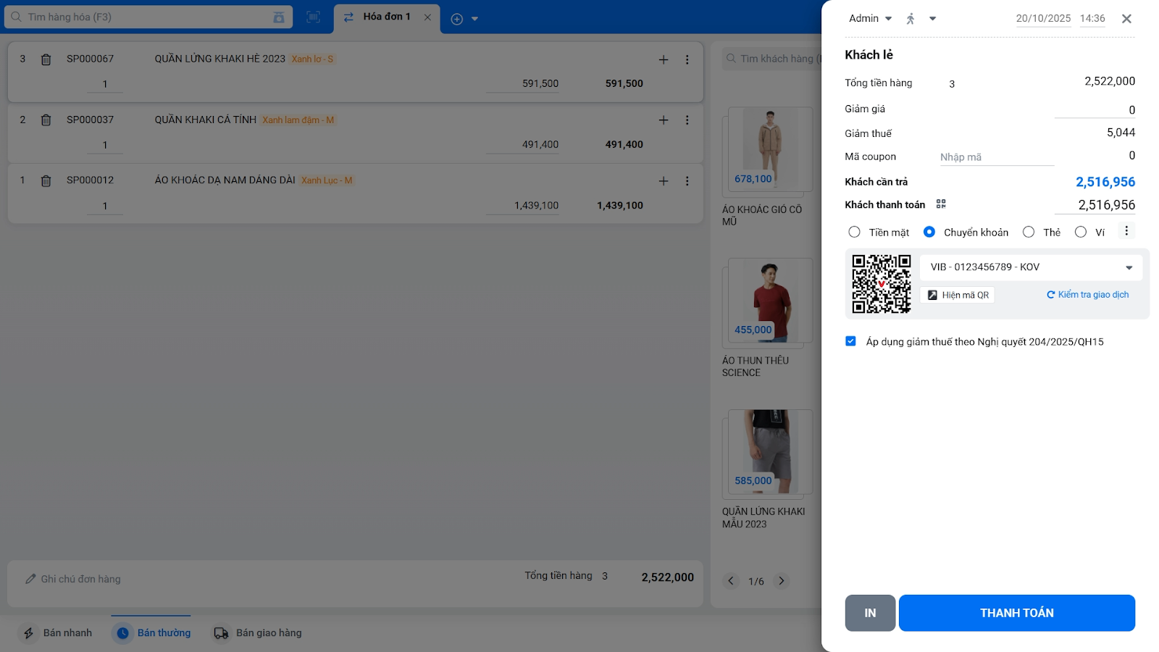Click the 20/10/2025 date field

[x=1043, y=19]
